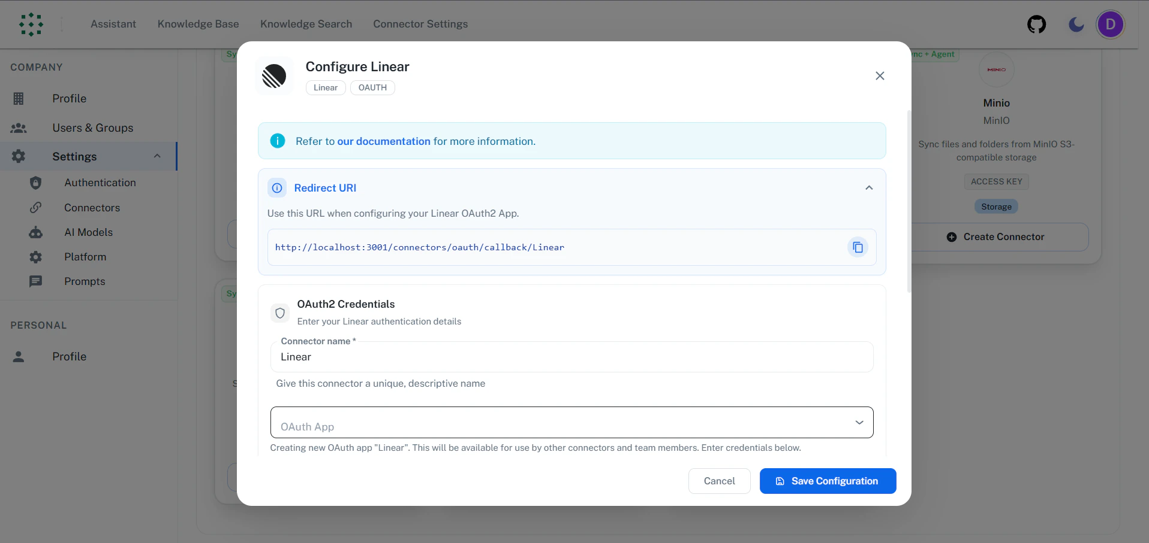Collapse the Settings section in sidebar

click(x=157, y=156)
